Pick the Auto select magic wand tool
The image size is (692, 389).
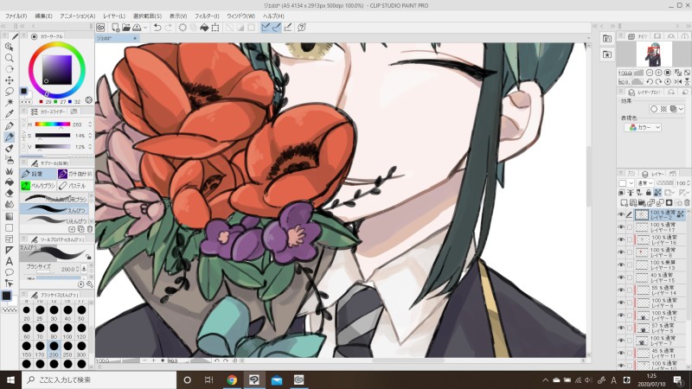(9, 103)
